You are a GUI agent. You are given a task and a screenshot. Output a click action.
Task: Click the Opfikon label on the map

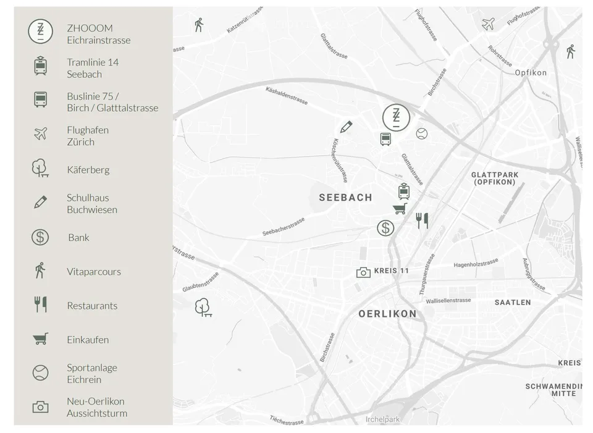tap(531, 73)
